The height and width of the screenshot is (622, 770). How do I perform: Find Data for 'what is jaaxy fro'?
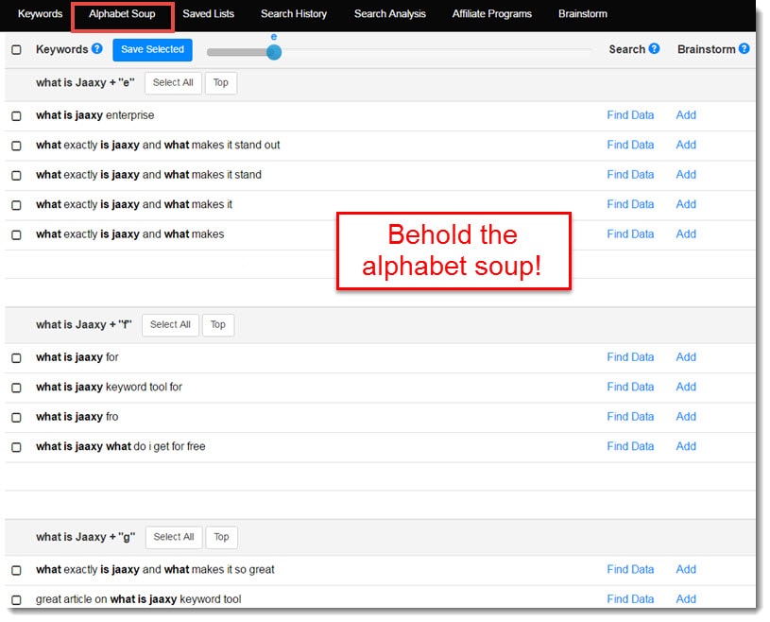pyautogui.click(x=630, y=416)
